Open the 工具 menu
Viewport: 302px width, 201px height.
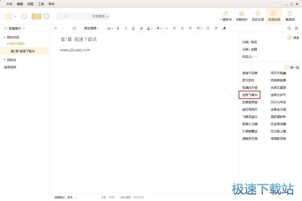(41, 4)
